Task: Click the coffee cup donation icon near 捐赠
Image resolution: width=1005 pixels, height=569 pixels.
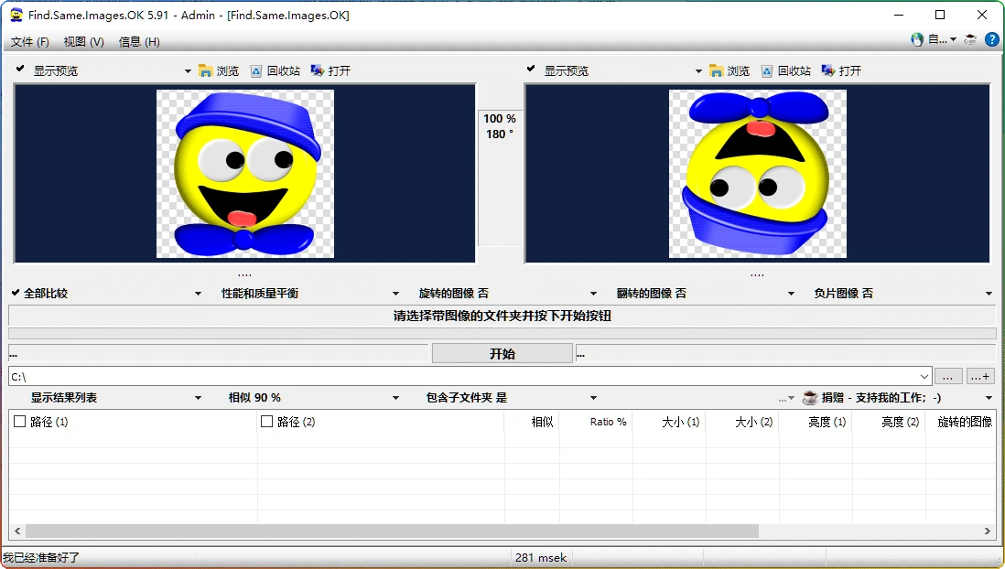Action: point(809,397)
